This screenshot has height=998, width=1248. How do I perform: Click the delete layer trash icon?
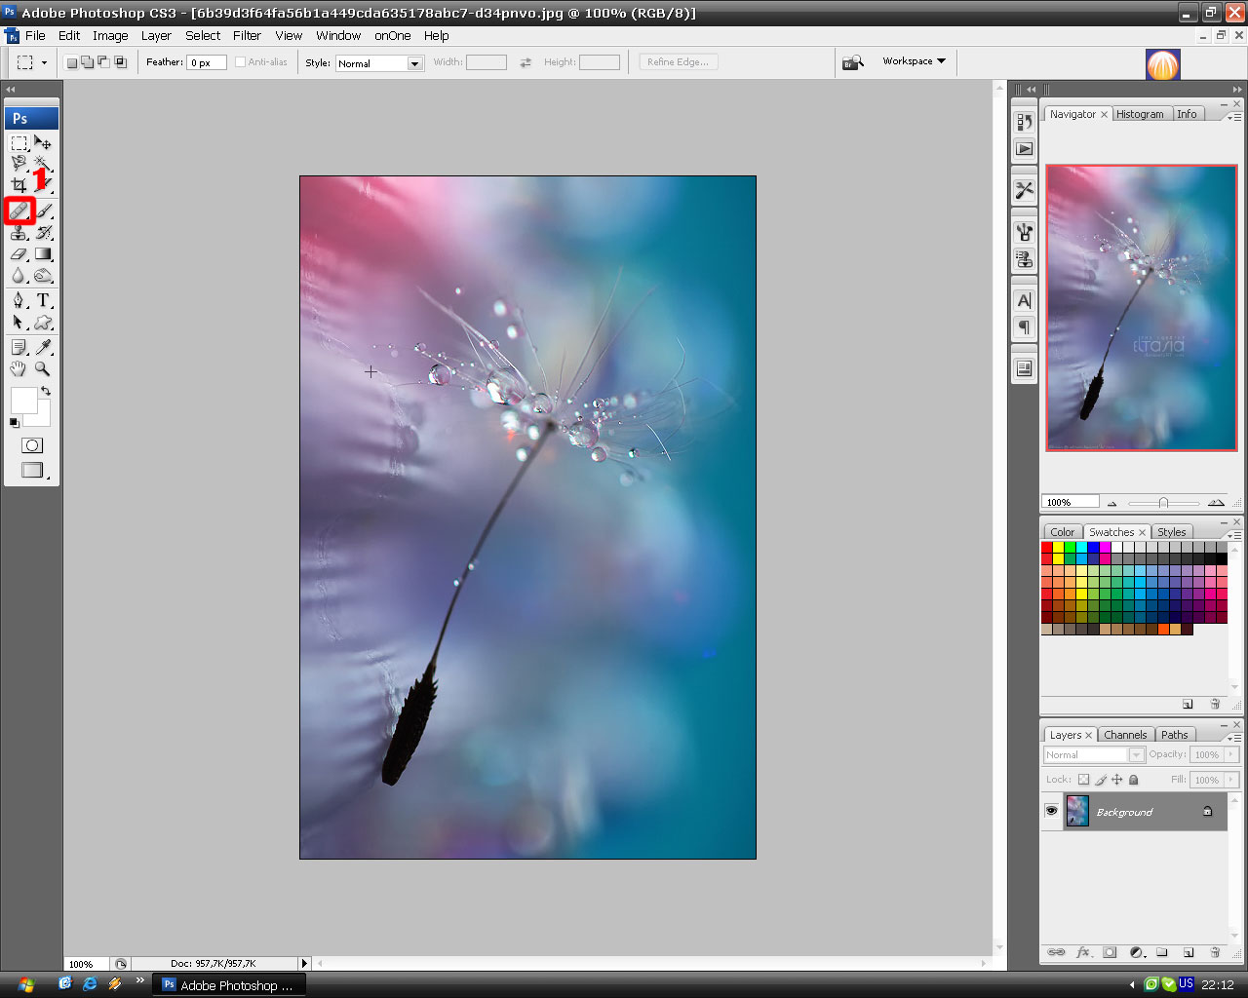coord(1215,952)
